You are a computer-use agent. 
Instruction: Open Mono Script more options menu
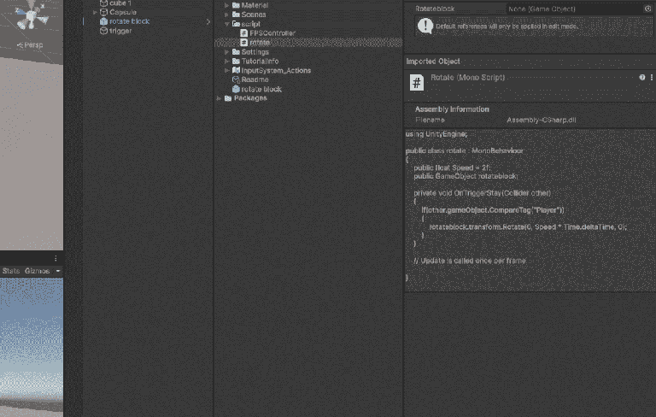pyautogui.click(x=652, y=78)
